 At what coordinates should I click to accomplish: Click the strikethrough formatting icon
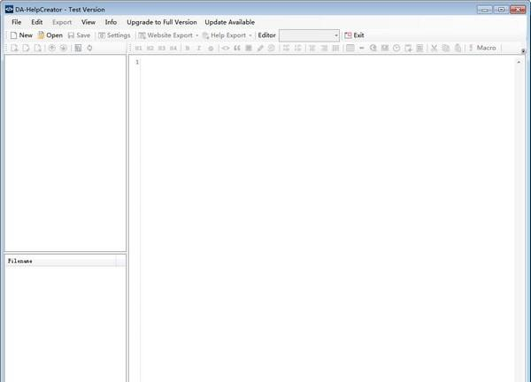(211, 48)
